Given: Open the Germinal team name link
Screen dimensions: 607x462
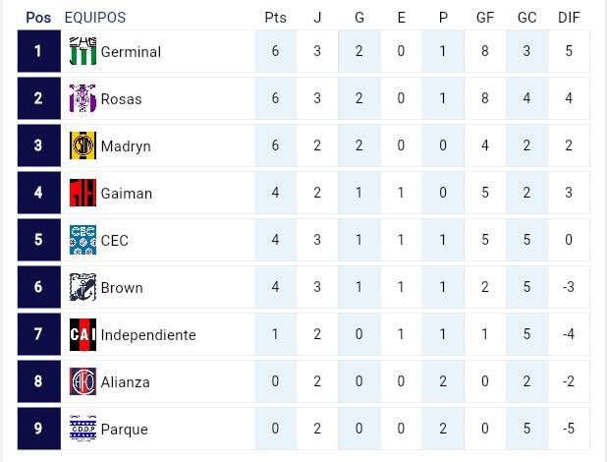Looking at the screenshot, I should pyautogui.click(x=131, y=52).
